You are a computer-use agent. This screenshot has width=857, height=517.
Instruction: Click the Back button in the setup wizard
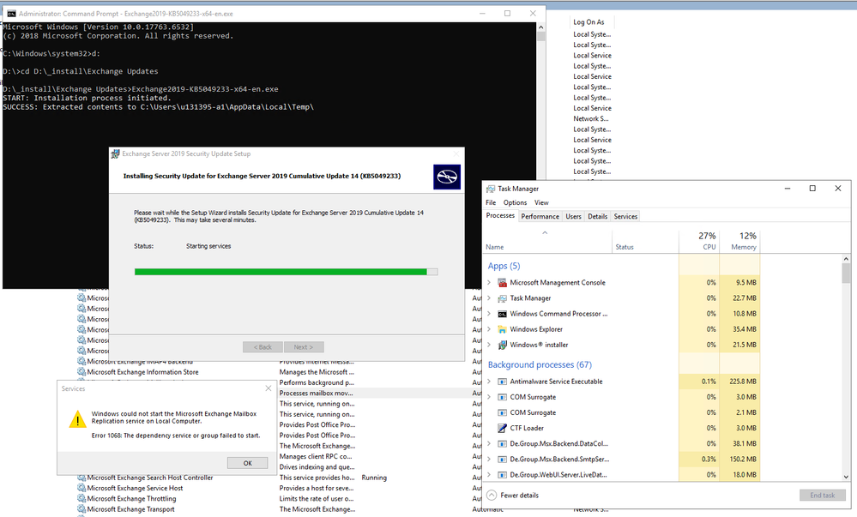[263, 347]
